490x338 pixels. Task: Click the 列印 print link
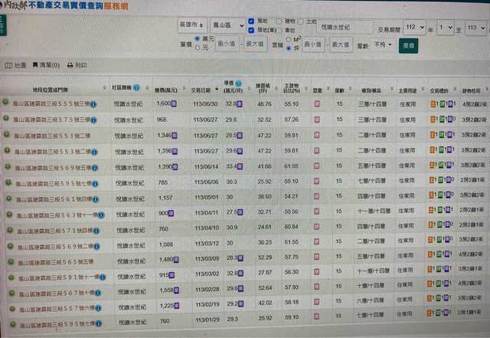(x=77, y=66)
